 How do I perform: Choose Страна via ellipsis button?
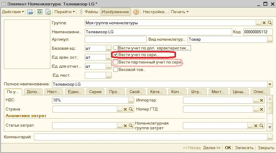point(119,109)
